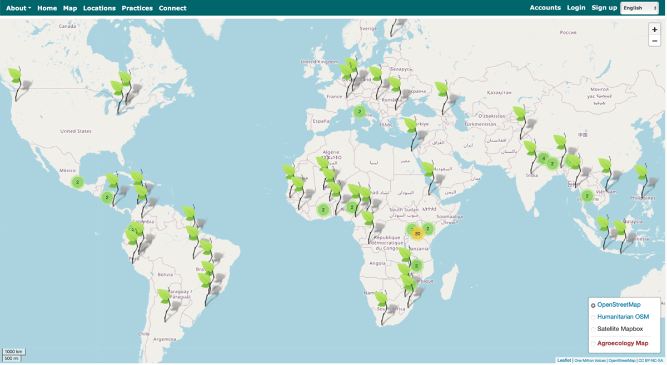Image resolution: width=667 pixels, height=365 pixels.
Task: Click the cluster marker of 2 over Italy
Action: (360, 112)
